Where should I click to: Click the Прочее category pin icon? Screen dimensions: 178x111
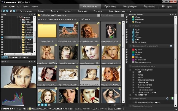click(x=133, y=22)
